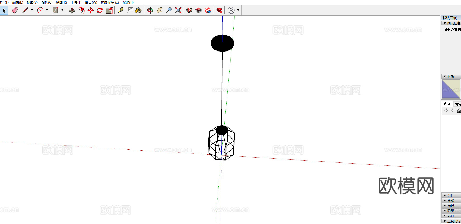Expand the 阴影 panel
The image size is (461, 224).
445,211
